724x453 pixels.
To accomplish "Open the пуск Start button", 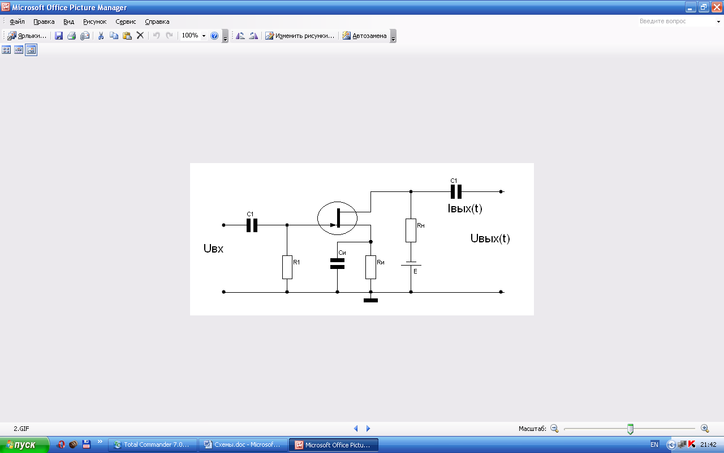I will click(24, 445).
